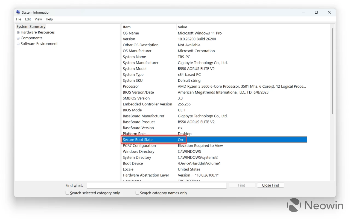This screenshot has width=350, height=219.
Task: Click the Find button
Action: pyautogui.click(x=241, y=185)
